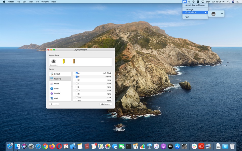The width and height of the screenshot is (242, 151).
Task: Expand the Controllers submenu
Action: (x=195, y=12)
